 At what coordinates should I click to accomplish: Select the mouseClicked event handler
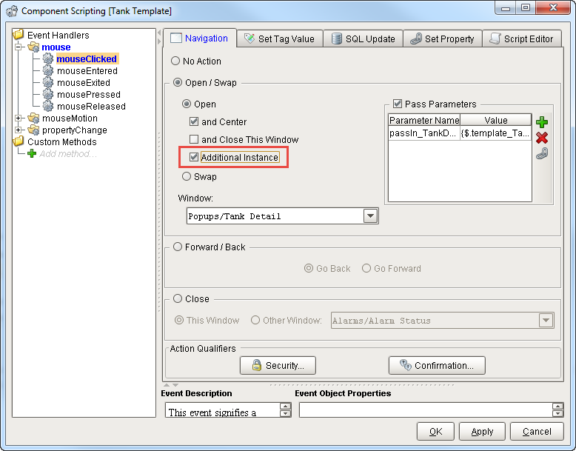click(87, 59)
